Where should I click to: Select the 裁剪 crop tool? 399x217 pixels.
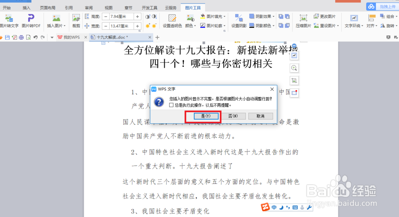click(76, 21)
